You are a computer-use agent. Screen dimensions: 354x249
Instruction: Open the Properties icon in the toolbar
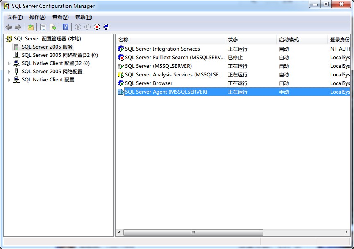click(43, 27)
